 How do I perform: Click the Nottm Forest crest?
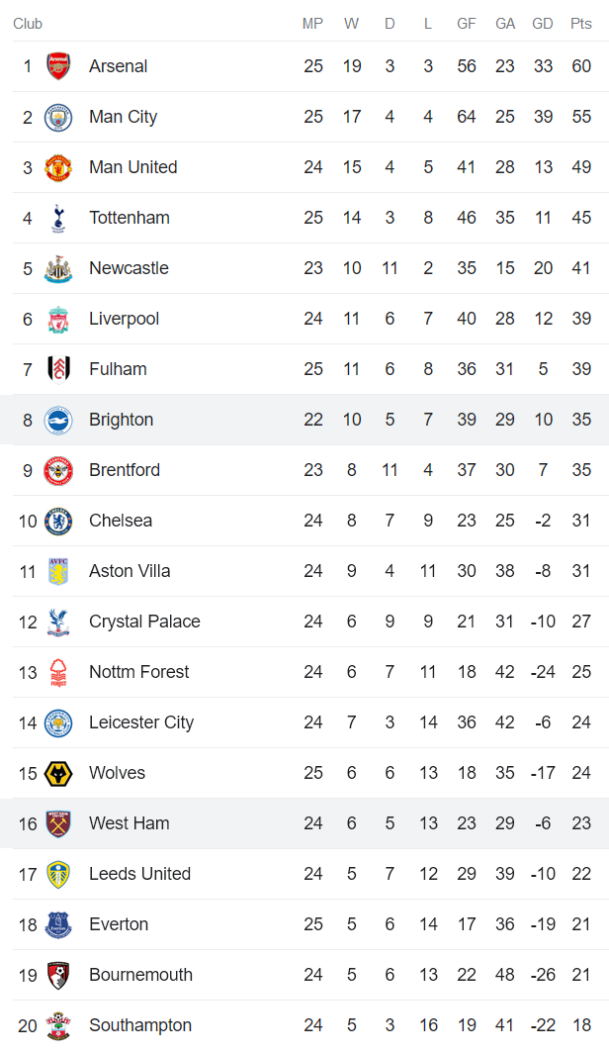pos(57,672)
